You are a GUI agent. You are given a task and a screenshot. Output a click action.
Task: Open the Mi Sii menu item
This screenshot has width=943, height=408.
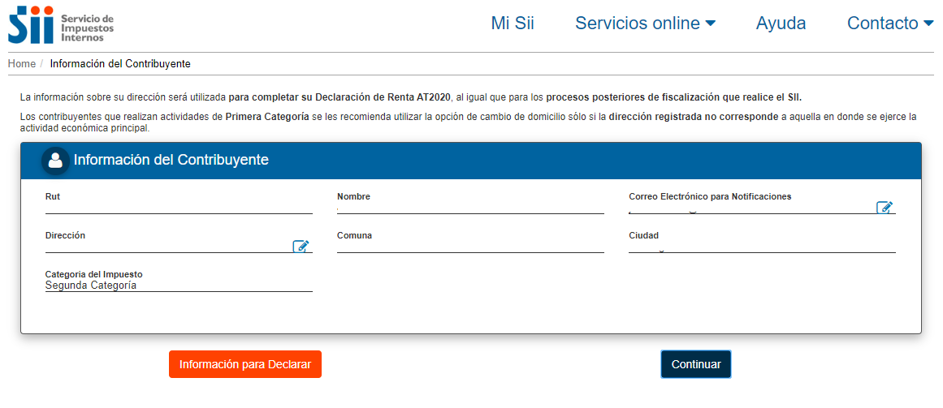(x=513, y=24)
